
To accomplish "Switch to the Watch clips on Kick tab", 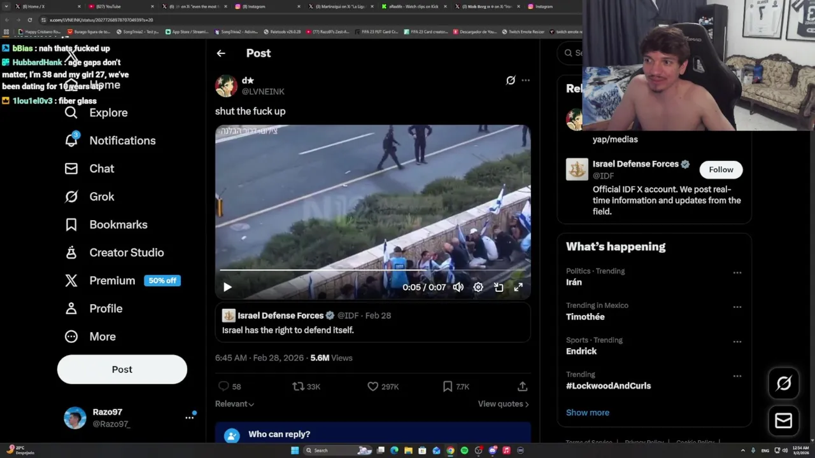I will pos(413,6).
